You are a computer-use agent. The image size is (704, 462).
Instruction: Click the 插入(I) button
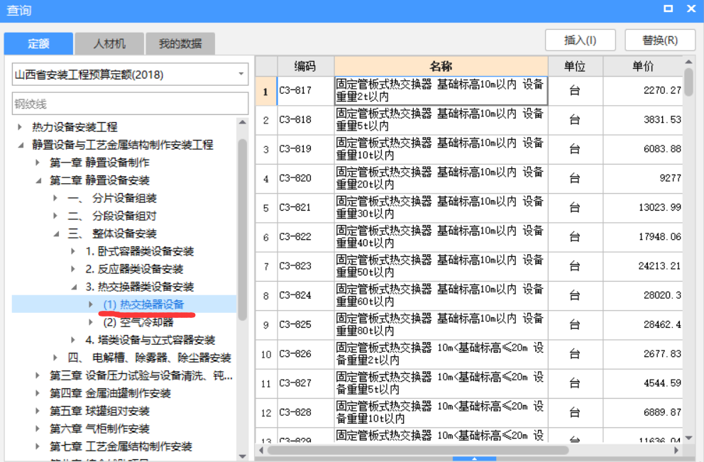(x=580, y=40)
